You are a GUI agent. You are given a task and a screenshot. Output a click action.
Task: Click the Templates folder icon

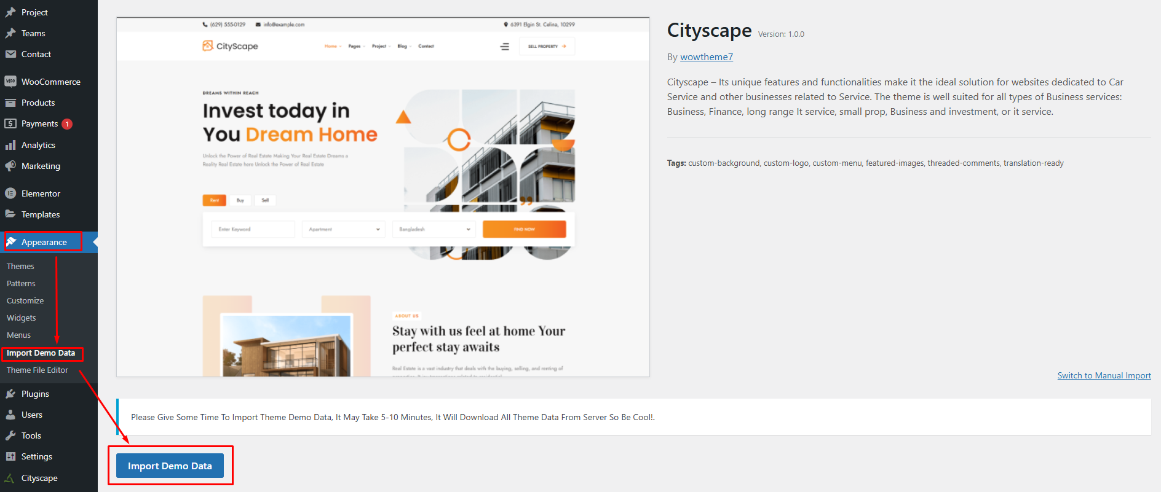tap(10, 214)
